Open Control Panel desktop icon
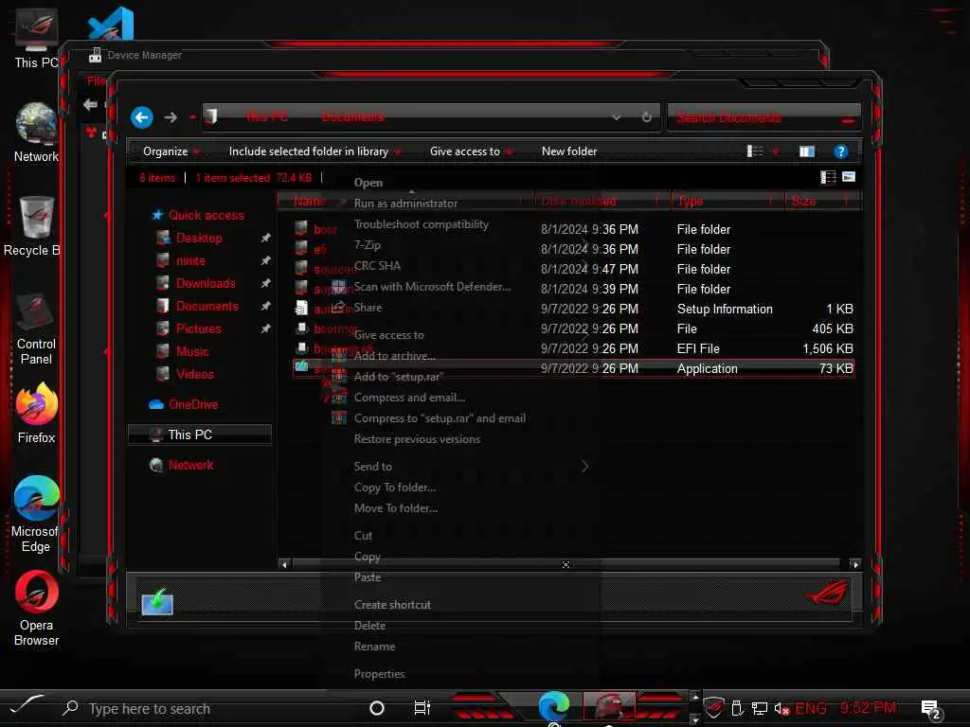The image size is (970, 727). [x=36, y=328]
